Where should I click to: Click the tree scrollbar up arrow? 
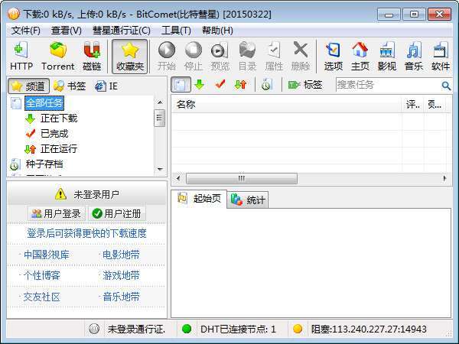[x=160, y=102]
